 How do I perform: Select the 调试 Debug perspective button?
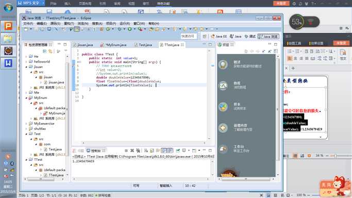(250, 37)
